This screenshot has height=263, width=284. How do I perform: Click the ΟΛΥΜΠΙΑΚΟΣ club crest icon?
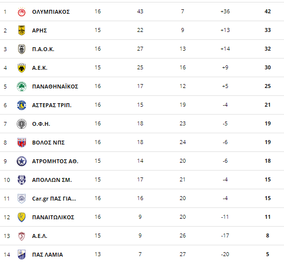coord(22,12)
